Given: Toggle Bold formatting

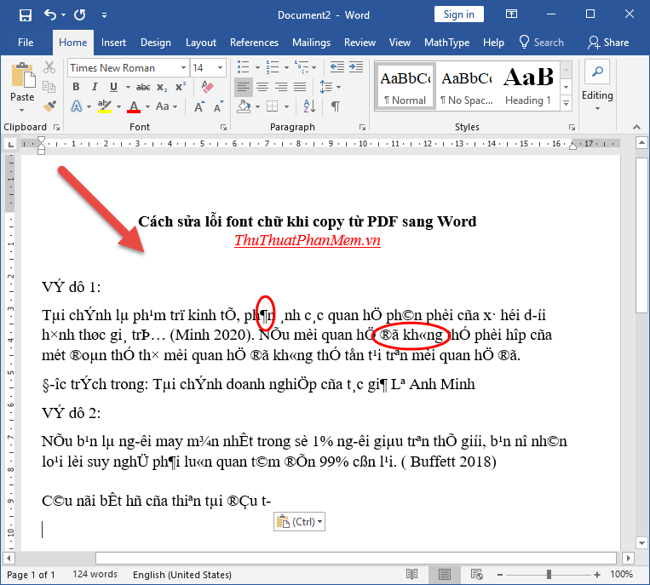Looking at the screenshot, I should point(76,87).
